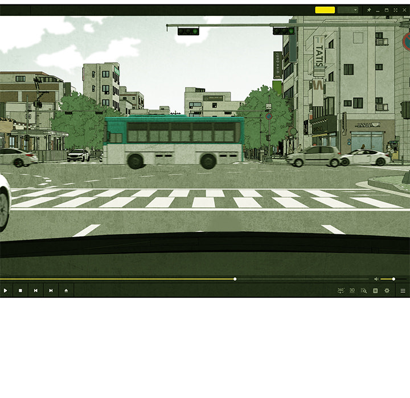Open a file with the eject icon
Image resolution: width=410 pixels, height=398 pixels.
coord(66,291)
